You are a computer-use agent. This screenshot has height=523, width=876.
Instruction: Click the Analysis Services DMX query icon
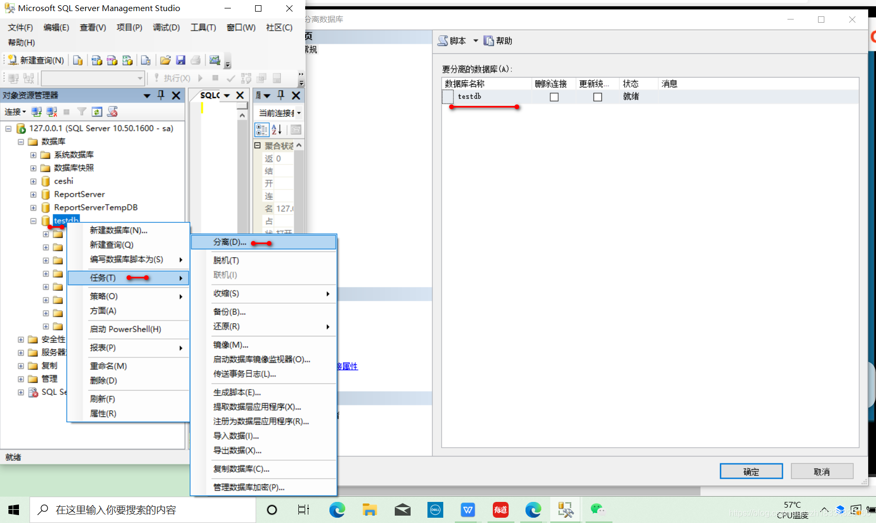point(112,60)
